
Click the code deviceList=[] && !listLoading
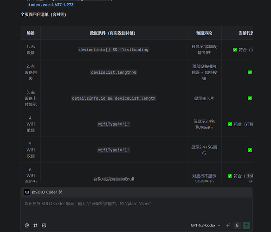114,50
